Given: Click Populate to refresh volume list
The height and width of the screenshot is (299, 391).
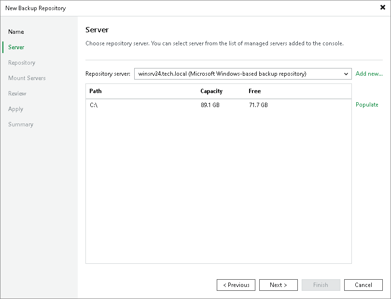Looking at the screenshot, I should click(x=367, y=105).
